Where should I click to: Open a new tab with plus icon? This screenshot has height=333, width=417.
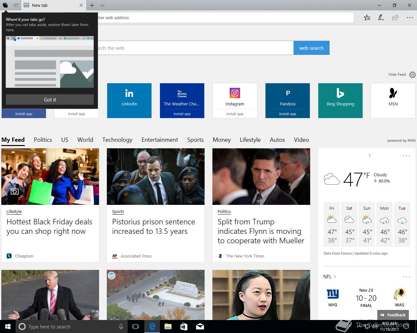tap(92, 5)
